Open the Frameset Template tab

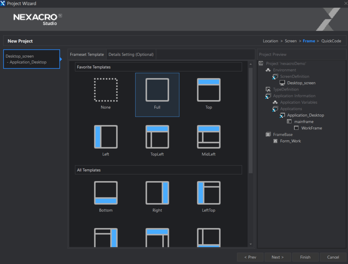pyautogui.click(x=87, y=54)
